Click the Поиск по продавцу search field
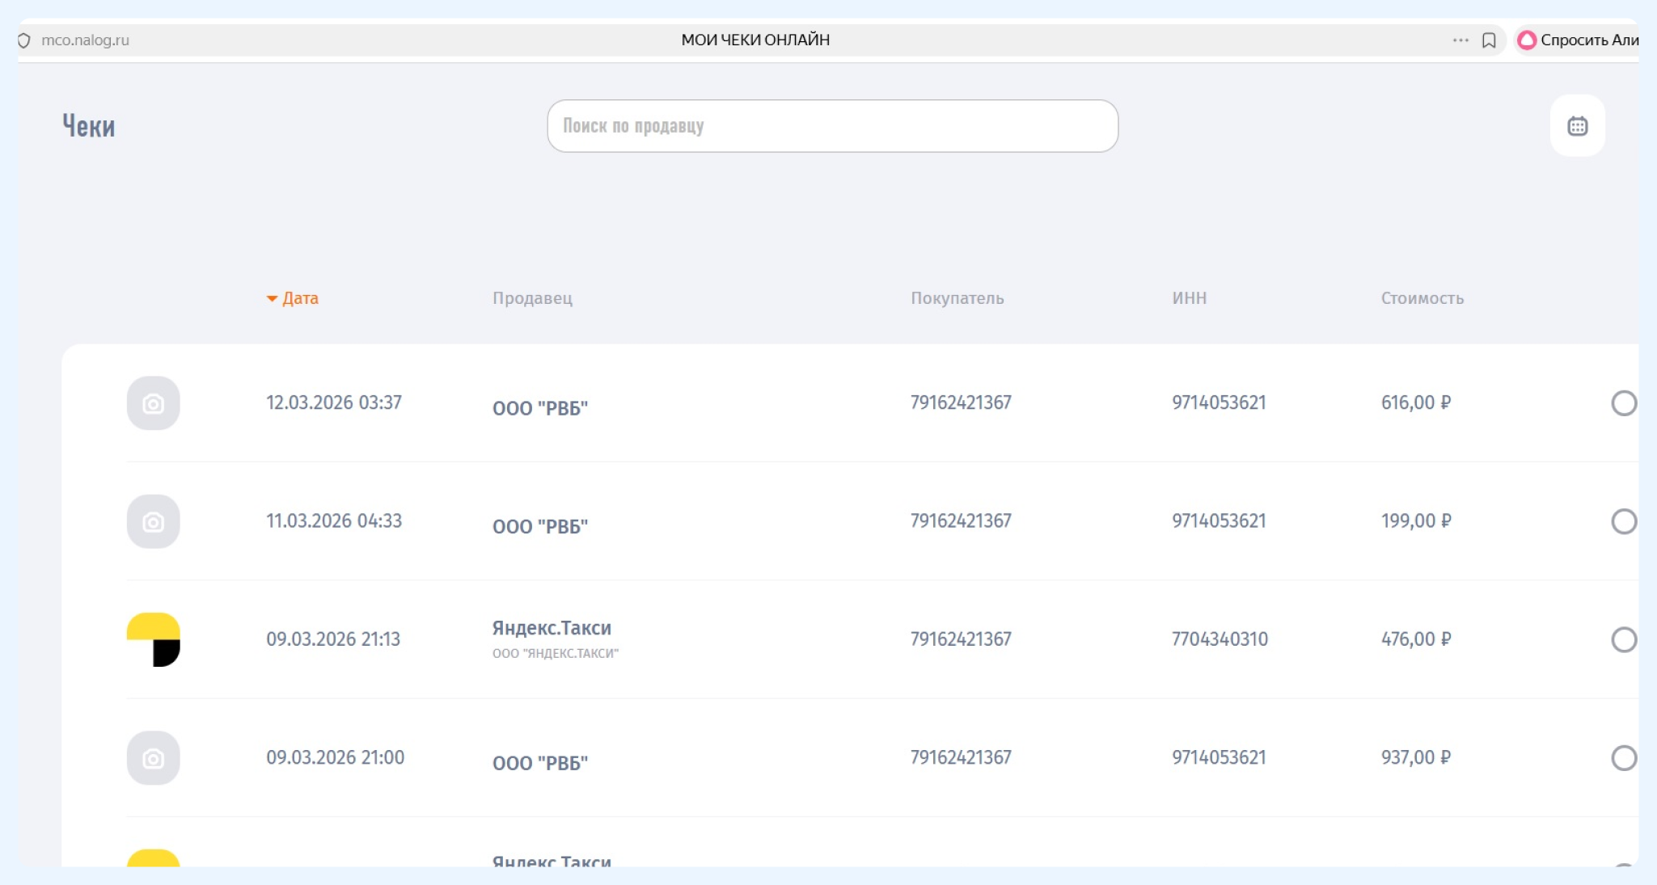 [832, 126]
